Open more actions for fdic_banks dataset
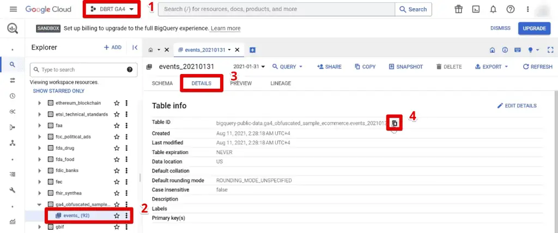Viewport: 558px width, 233px height. [x=126, y=170]
